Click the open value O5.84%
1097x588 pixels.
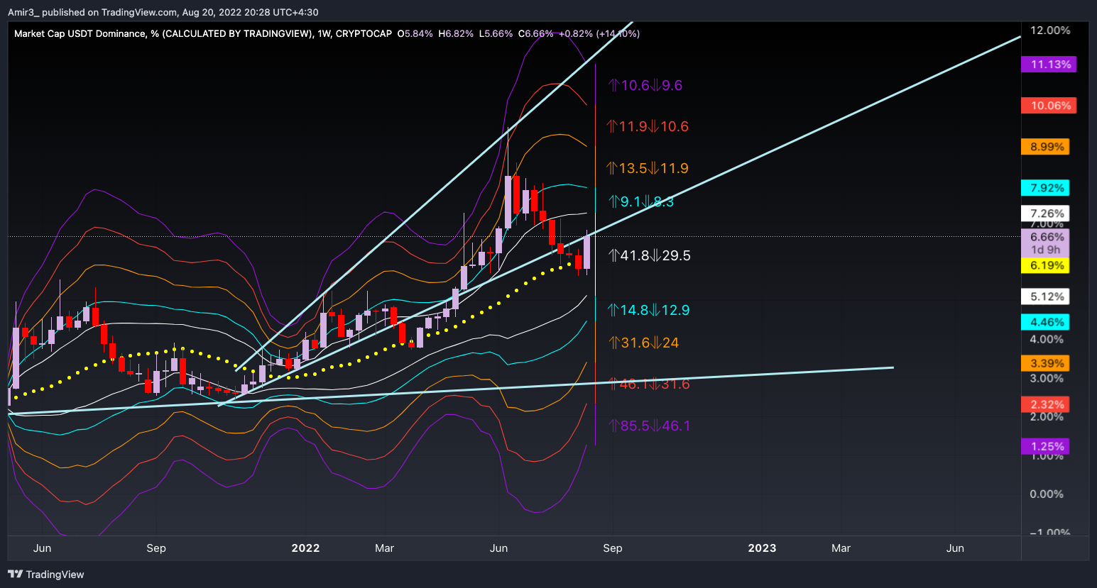click(x=415, y=33)
